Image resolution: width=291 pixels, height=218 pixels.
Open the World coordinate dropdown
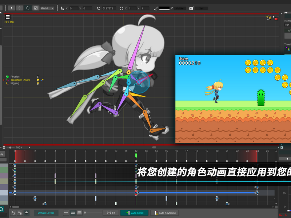(x=47, y=8)
